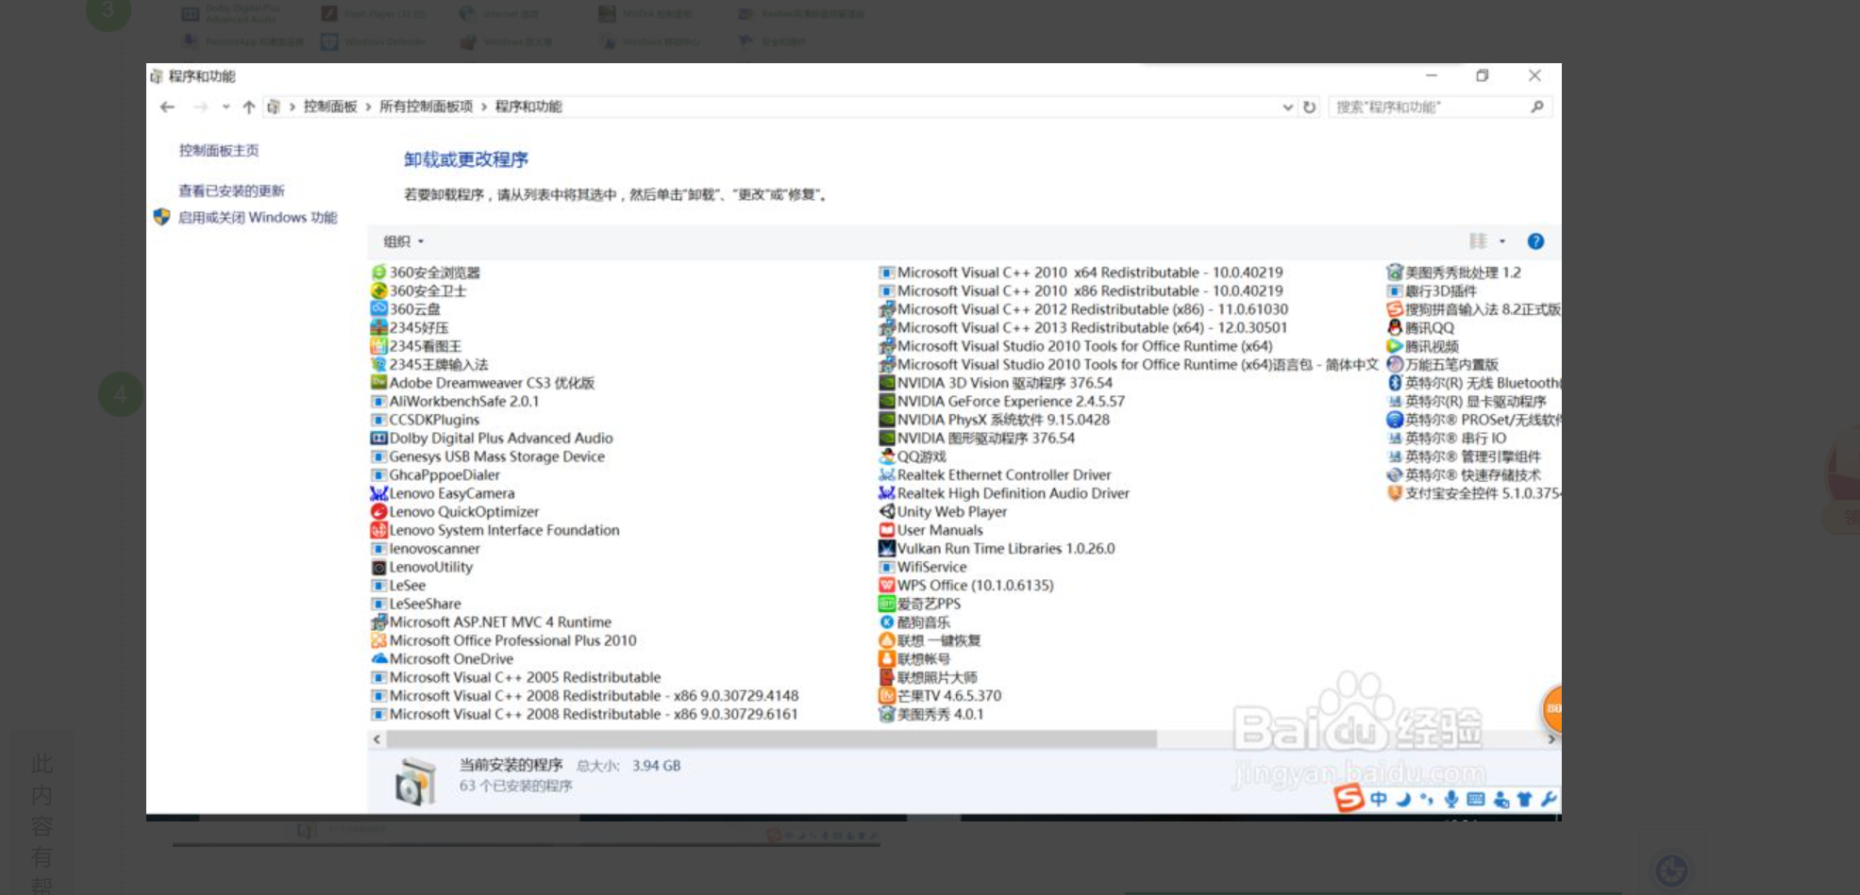The image size is (1860, 895).
Task: Change view with the view layout button
Action: coord(1478,241)
